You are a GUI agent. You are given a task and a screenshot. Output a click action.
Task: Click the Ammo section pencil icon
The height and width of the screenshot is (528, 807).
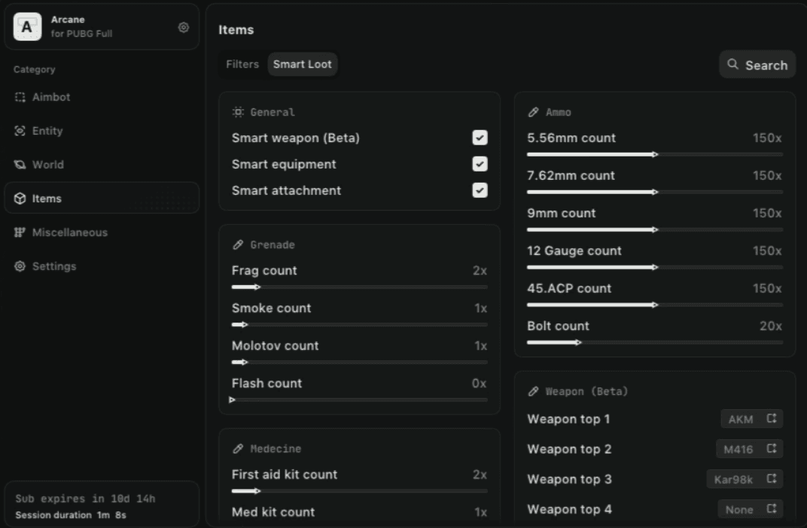[533, 112]
